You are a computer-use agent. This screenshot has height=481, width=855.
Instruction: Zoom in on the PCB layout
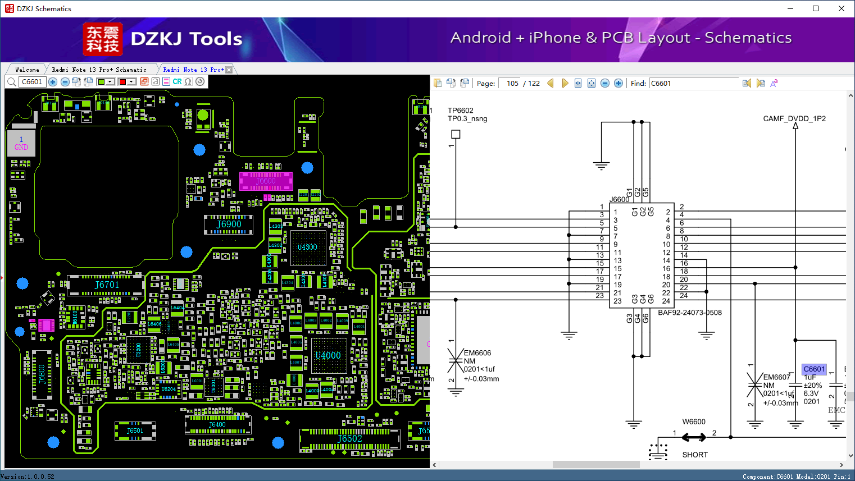pyautogui.click(x=53, y=82)
